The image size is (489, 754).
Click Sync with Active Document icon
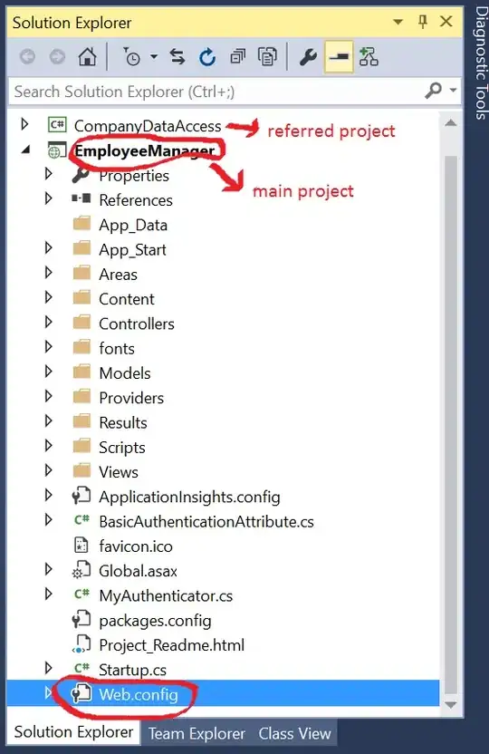tap(177, 57)
